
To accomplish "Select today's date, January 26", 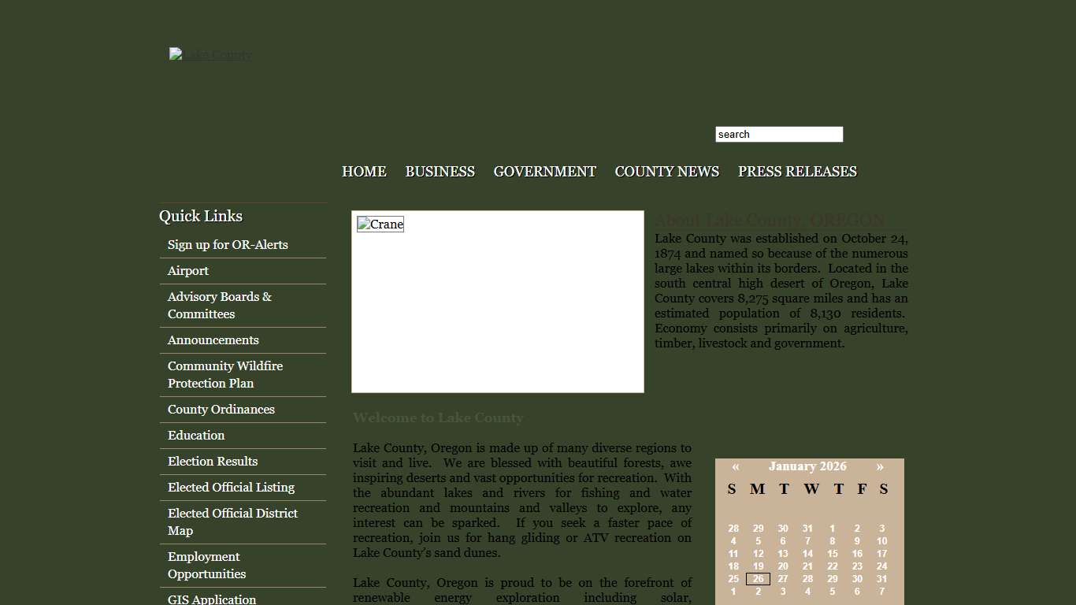I will (x=758, y=578).
